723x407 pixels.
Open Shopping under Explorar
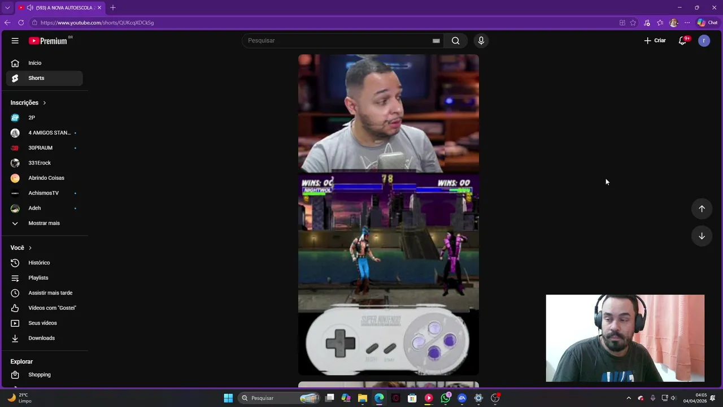[x=44, y=375]
